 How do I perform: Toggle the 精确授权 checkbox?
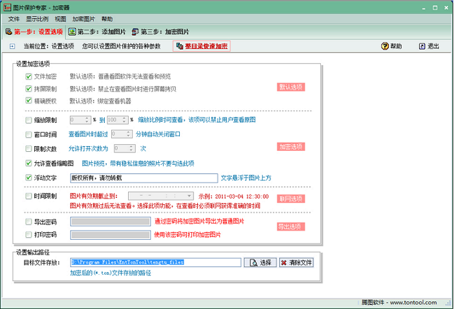tap(28, 101)
